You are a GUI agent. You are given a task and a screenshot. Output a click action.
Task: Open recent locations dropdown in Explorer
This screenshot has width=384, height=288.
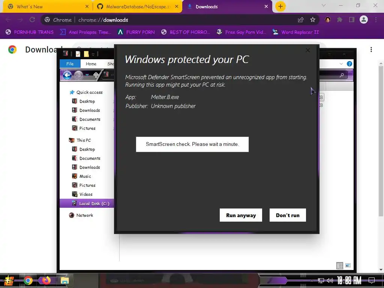coord(87,75)
